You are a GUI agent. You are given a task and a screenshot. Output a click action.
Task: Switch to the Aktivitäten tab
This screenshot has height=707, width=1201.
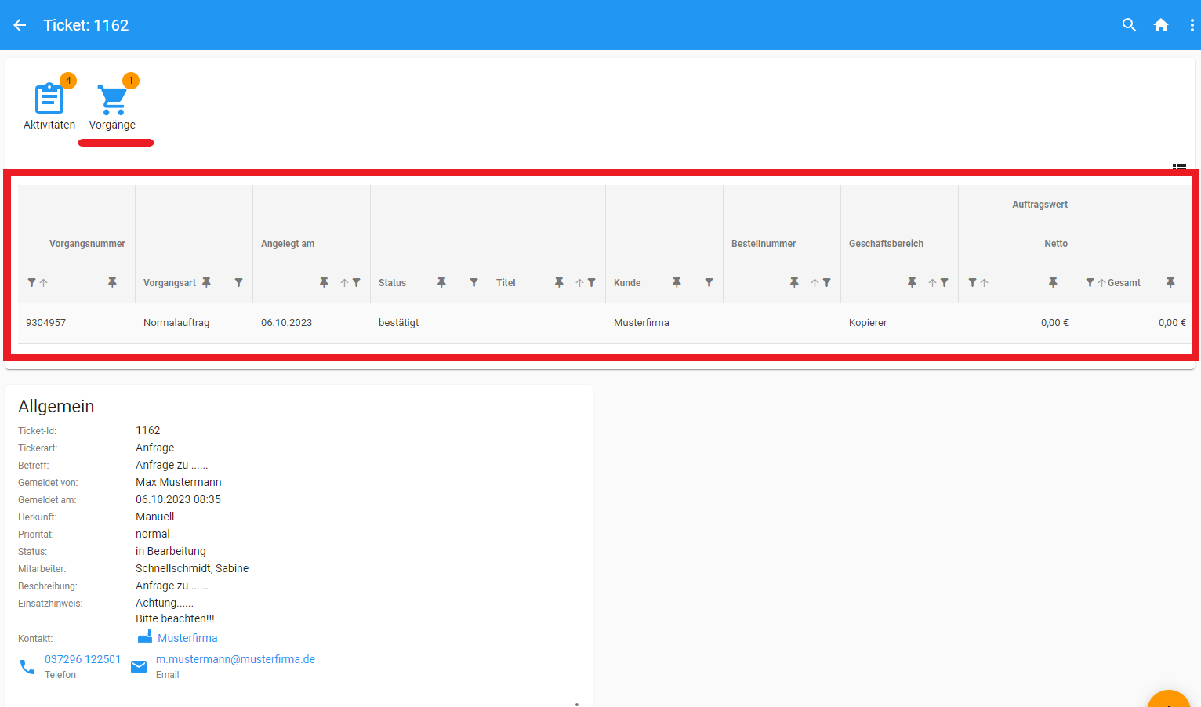pos(49,107)
